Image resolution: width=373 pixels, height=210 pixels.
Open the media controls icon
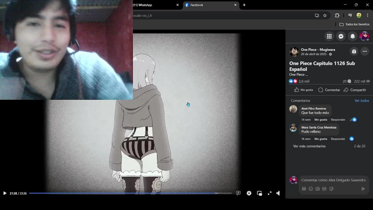pos(350,15)
